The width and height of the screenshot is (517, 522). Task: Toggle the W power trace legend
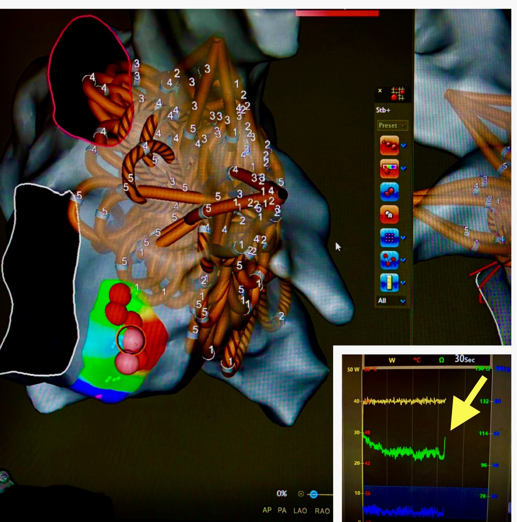pos(392,360)
